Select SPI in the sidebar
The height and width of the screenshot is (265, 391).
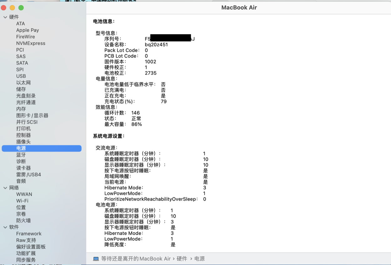click(x=20, y=70)
